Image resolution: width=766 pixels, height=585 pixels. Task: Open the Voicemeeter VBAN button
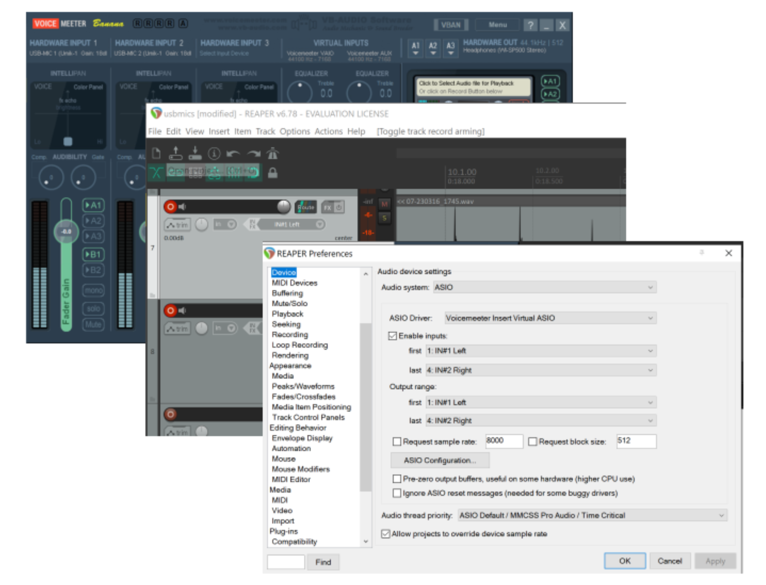[451, 25]
